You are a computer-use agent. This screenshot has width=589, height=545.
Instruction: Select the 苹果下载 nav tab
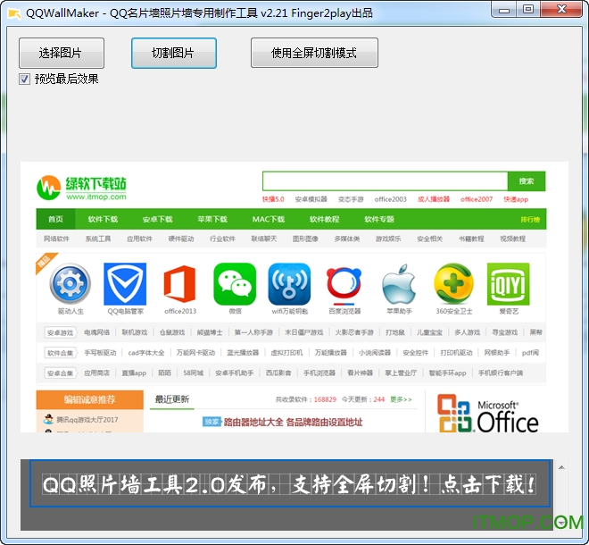click(x=212, y=219)
